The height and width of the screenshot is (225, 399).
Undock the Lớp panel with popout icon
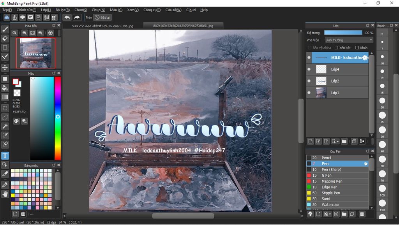[x=368, y=25]
